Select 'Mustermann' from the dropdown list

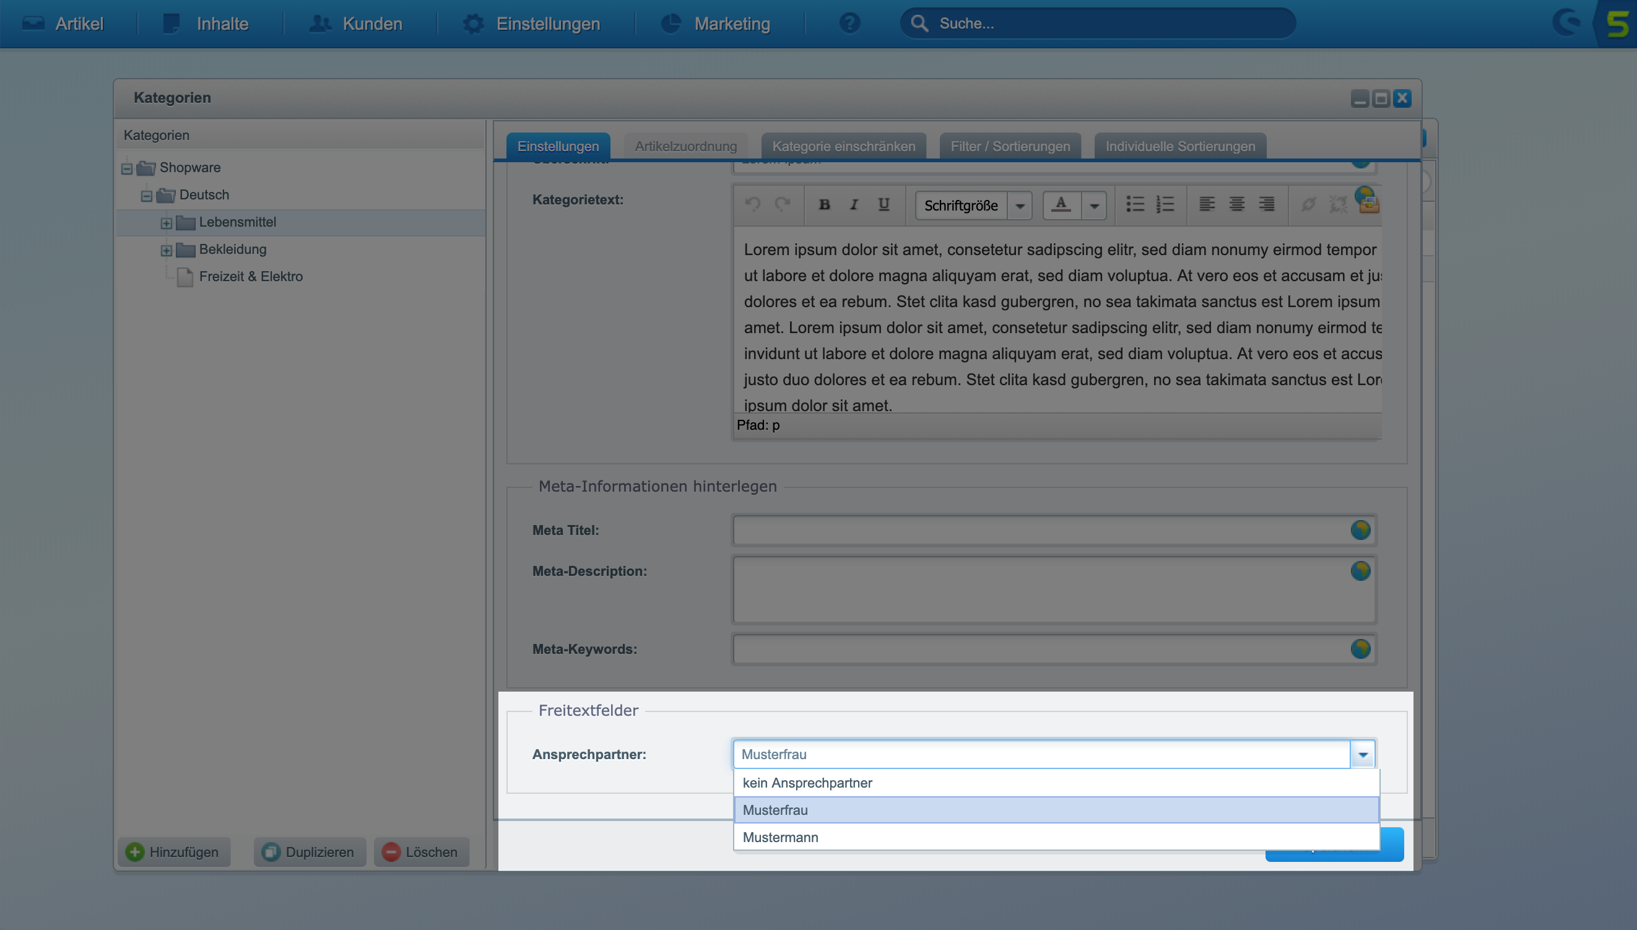[1056, 837]
